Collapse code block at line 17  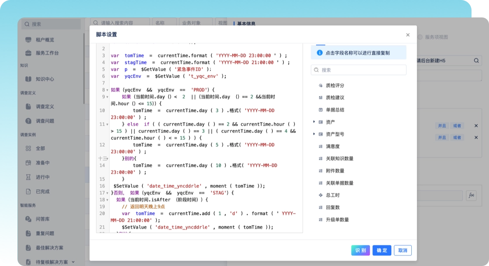[x=107, y=193]
